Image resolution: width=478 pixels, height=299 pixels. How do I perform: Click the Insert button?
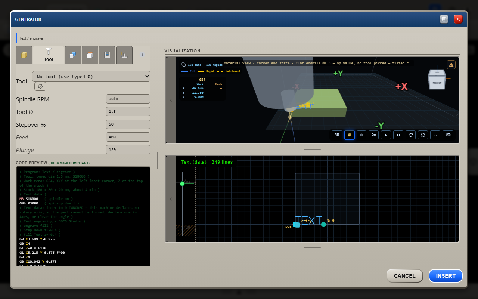(x=446, y=276)
